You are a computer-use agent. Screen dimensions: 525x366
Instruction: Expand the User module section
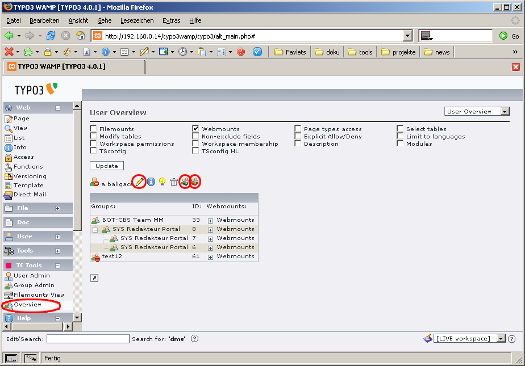(x=57, y=237)
